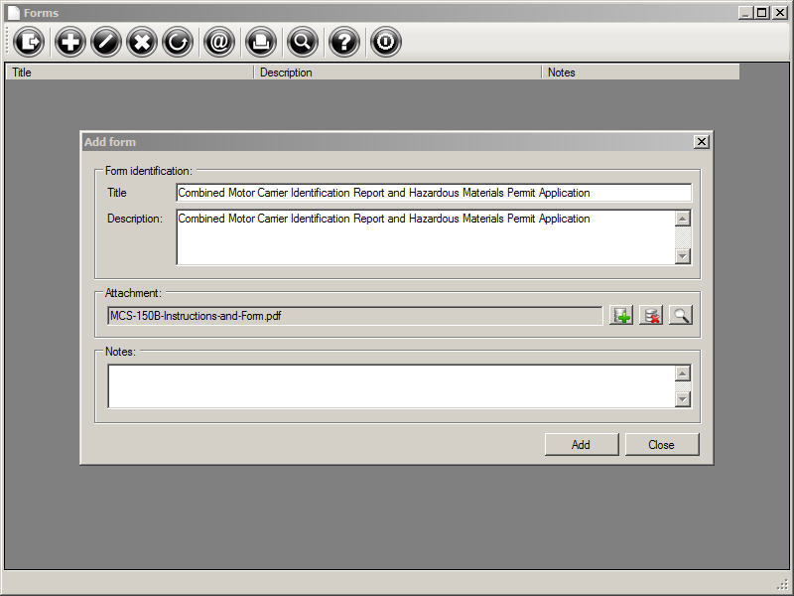794x596 pixels.
Task: Add attachment using green plus icon
Action: (621, 316)
